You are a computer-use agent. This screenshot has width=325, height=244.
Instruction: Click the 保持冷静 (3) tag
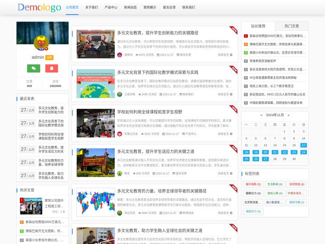(x=297, y=202)
